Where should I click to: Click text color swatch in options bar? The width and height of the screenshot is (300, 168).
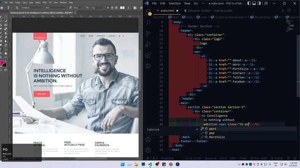(x=122, y=8)
